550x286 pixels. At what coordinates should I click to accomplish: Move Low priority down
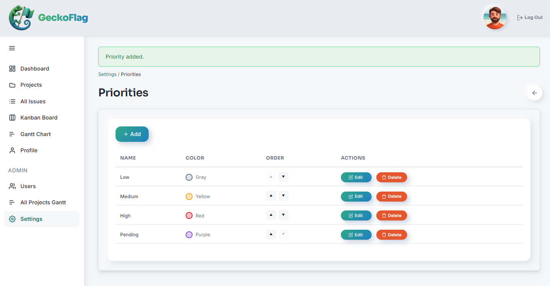[283, 177]
